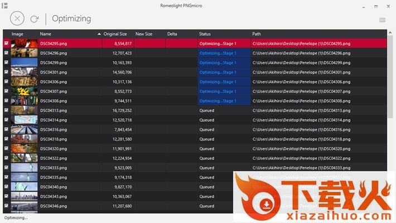This screenshot has height=223, width=396.
Task: Open the hamburger menu
Action: tap(382, 20)
